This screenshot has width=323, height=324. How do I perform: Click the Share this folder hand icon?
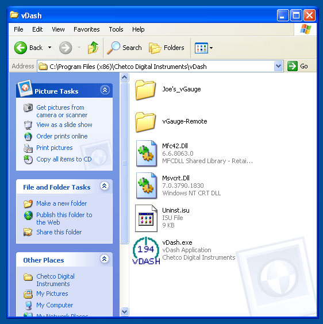[x=28, y=232]
